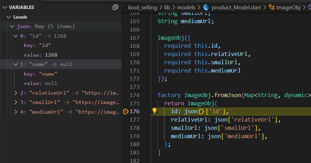Image resolution: width=311 pixels, height=163 pixels.
Task: Open product_Model.dart in breadcrumb
Action: click(236, 8)
